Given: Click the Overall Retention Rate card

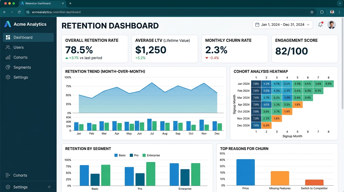Looking at the screenshot, I should pyautogui.click(x=95, y=49).
